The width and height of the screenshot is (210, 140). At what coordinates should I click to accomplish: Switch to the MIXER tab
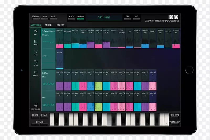click(48, 25)
